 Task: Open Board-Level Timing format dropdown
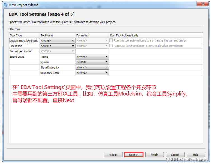pos(92,57)
